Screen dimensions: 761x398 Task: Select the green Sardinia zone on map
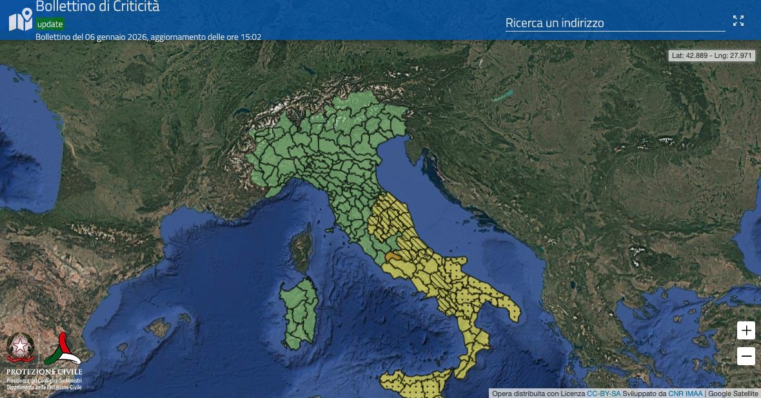pyautogui.click(x=298, y=312)
